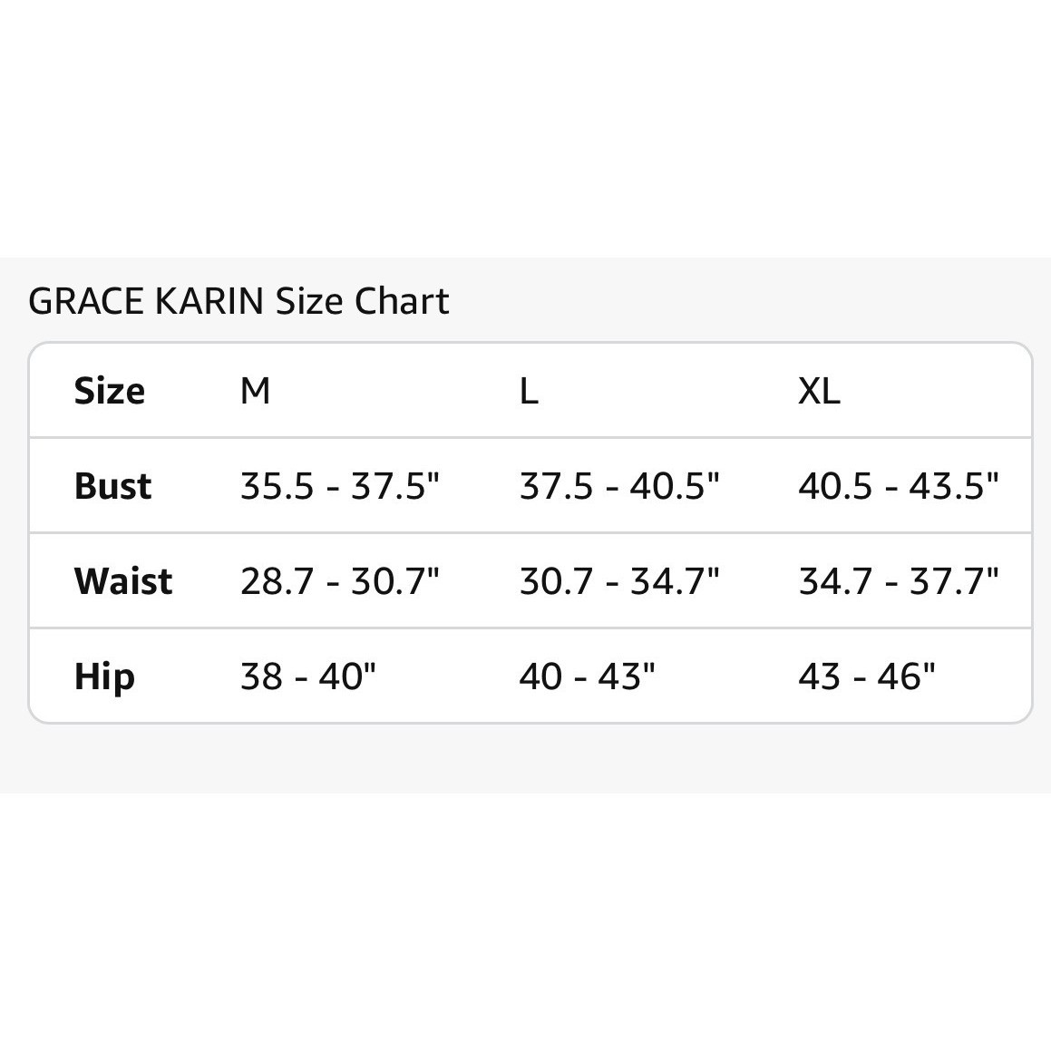Click the XL waist value 34.7 - 37.7"
Viewport: 1051px width, 1051px height.
click(x=899, y=581)
